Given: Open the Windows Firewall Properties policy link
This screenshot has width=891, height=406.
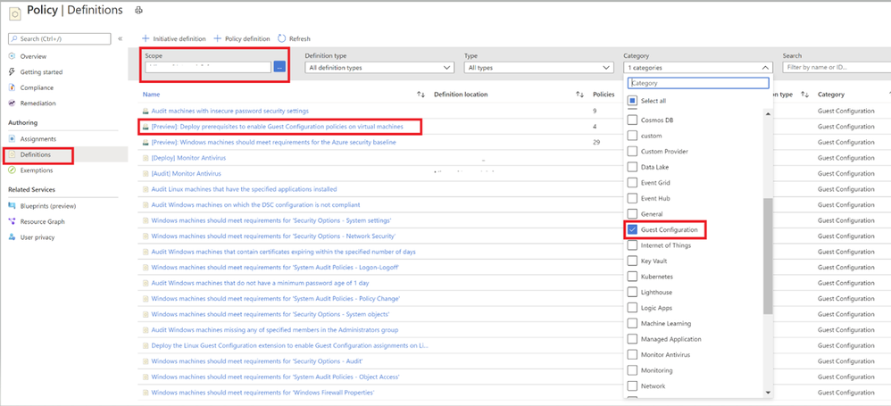Looking at the screenshot, I should pyautogui.click(x=262, y=393).
